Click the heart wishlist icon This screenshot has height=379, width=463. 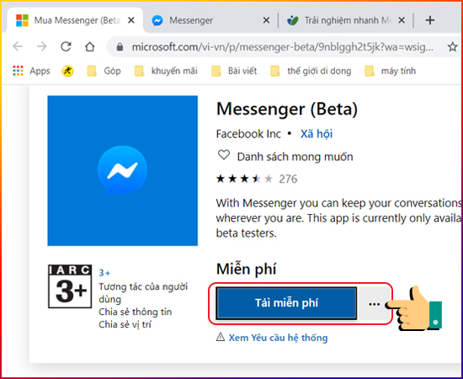pyautogui.click(x=224, y=155)
